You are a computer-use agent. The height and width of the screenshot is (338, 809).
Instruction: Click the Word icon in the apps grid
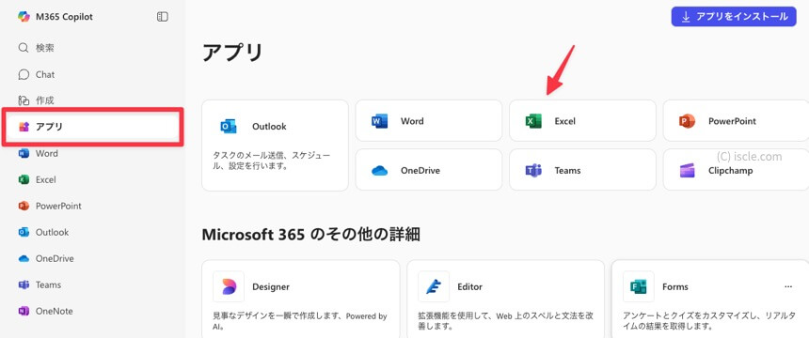tap(379, 121)
